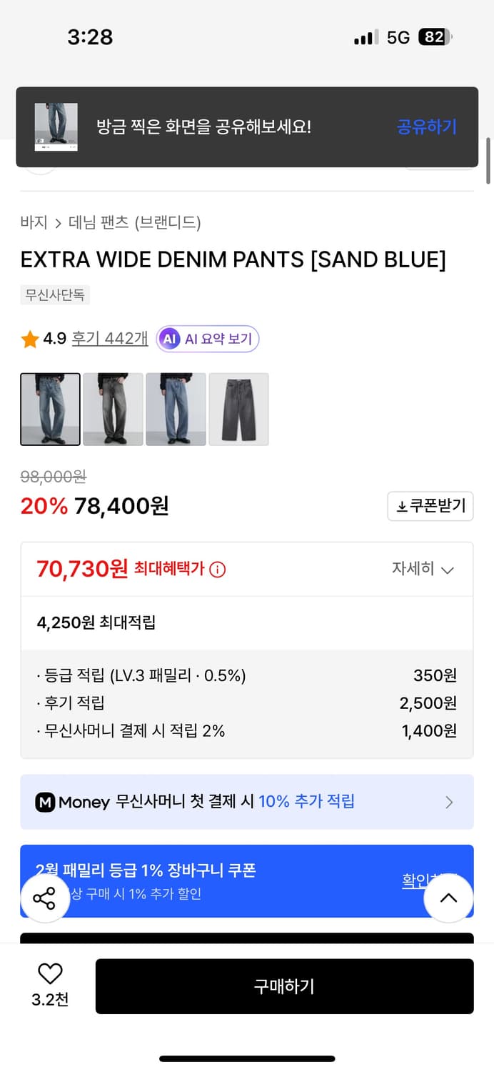Image resolution: width=494 pixels, height=1072 pixels.
Task: Select the first sand blue jeans thumbnail
Action: pyautogui.click(x=50, y=409)
